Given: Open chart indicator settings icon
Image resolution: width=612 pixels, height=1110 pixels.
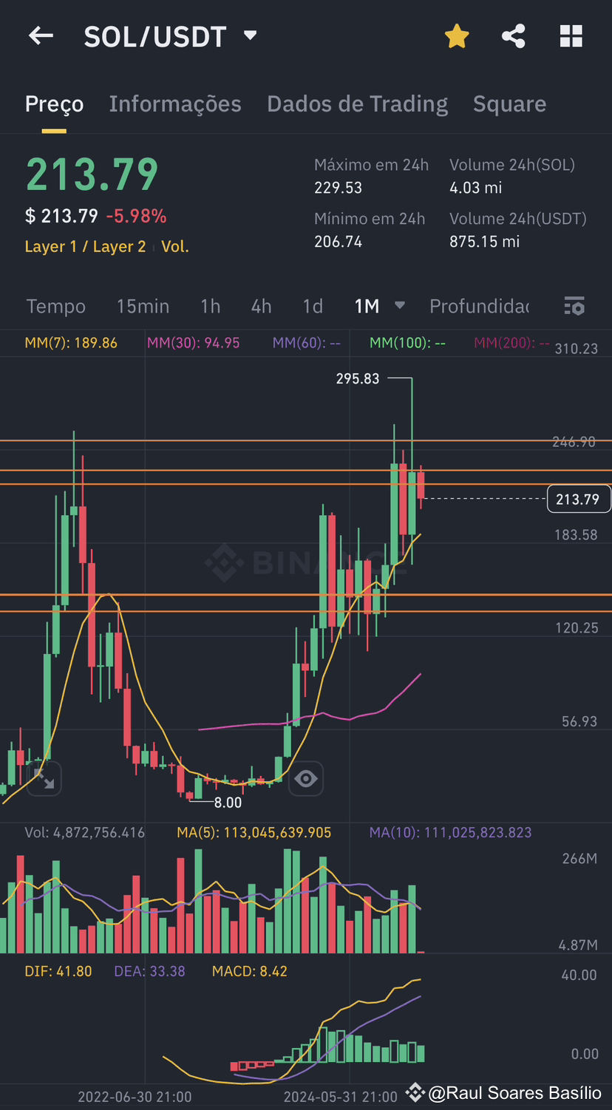Looking at the screenshot, I should 574,306.
